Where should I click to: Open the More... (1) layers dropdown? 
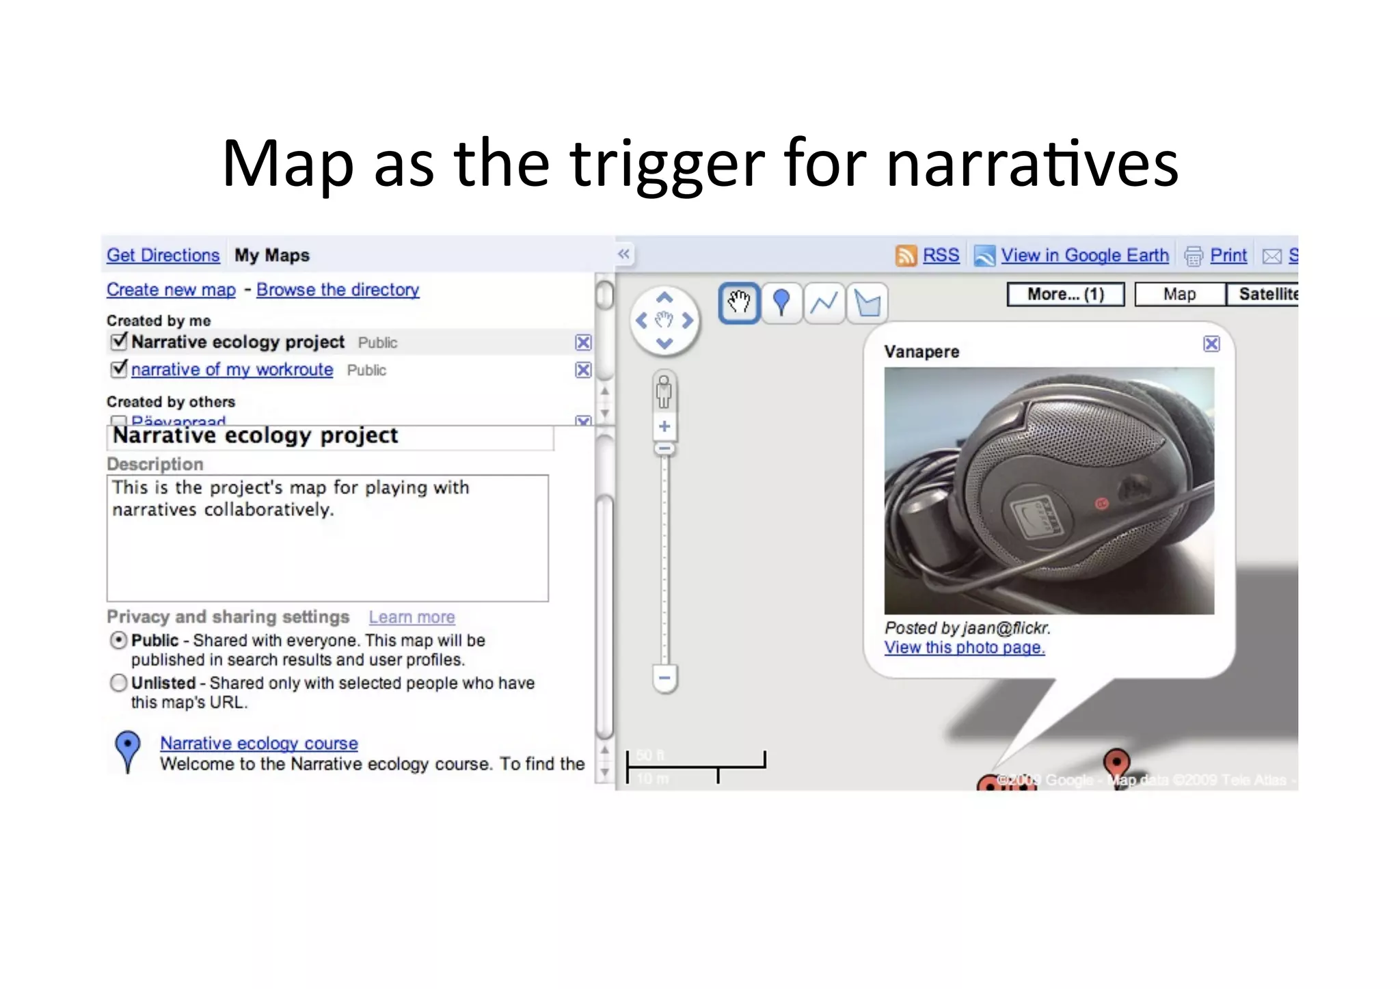tap(1066, 295)
